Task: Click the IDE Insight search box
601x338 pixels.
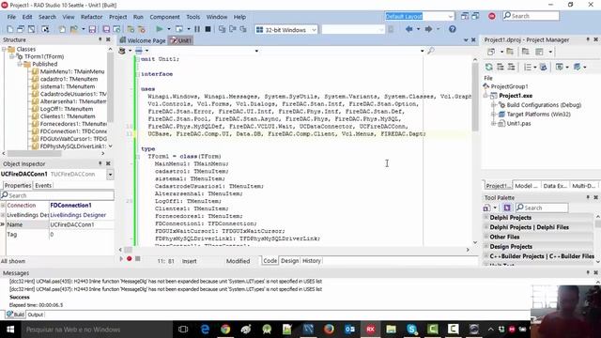Action: pyautogui.click(x=531, y=16)
